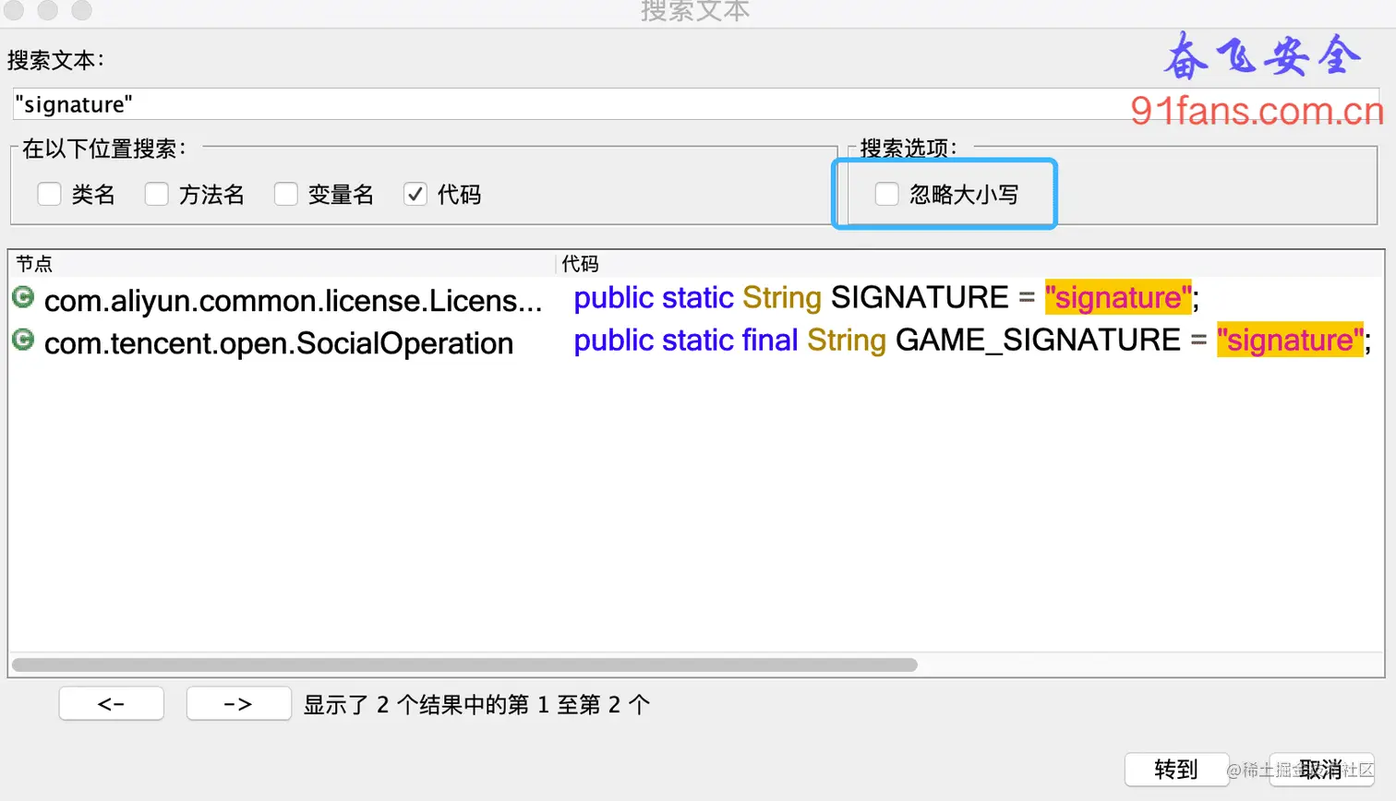Click the <- previous results button
1396x801 pixels.
coord(111,703)
